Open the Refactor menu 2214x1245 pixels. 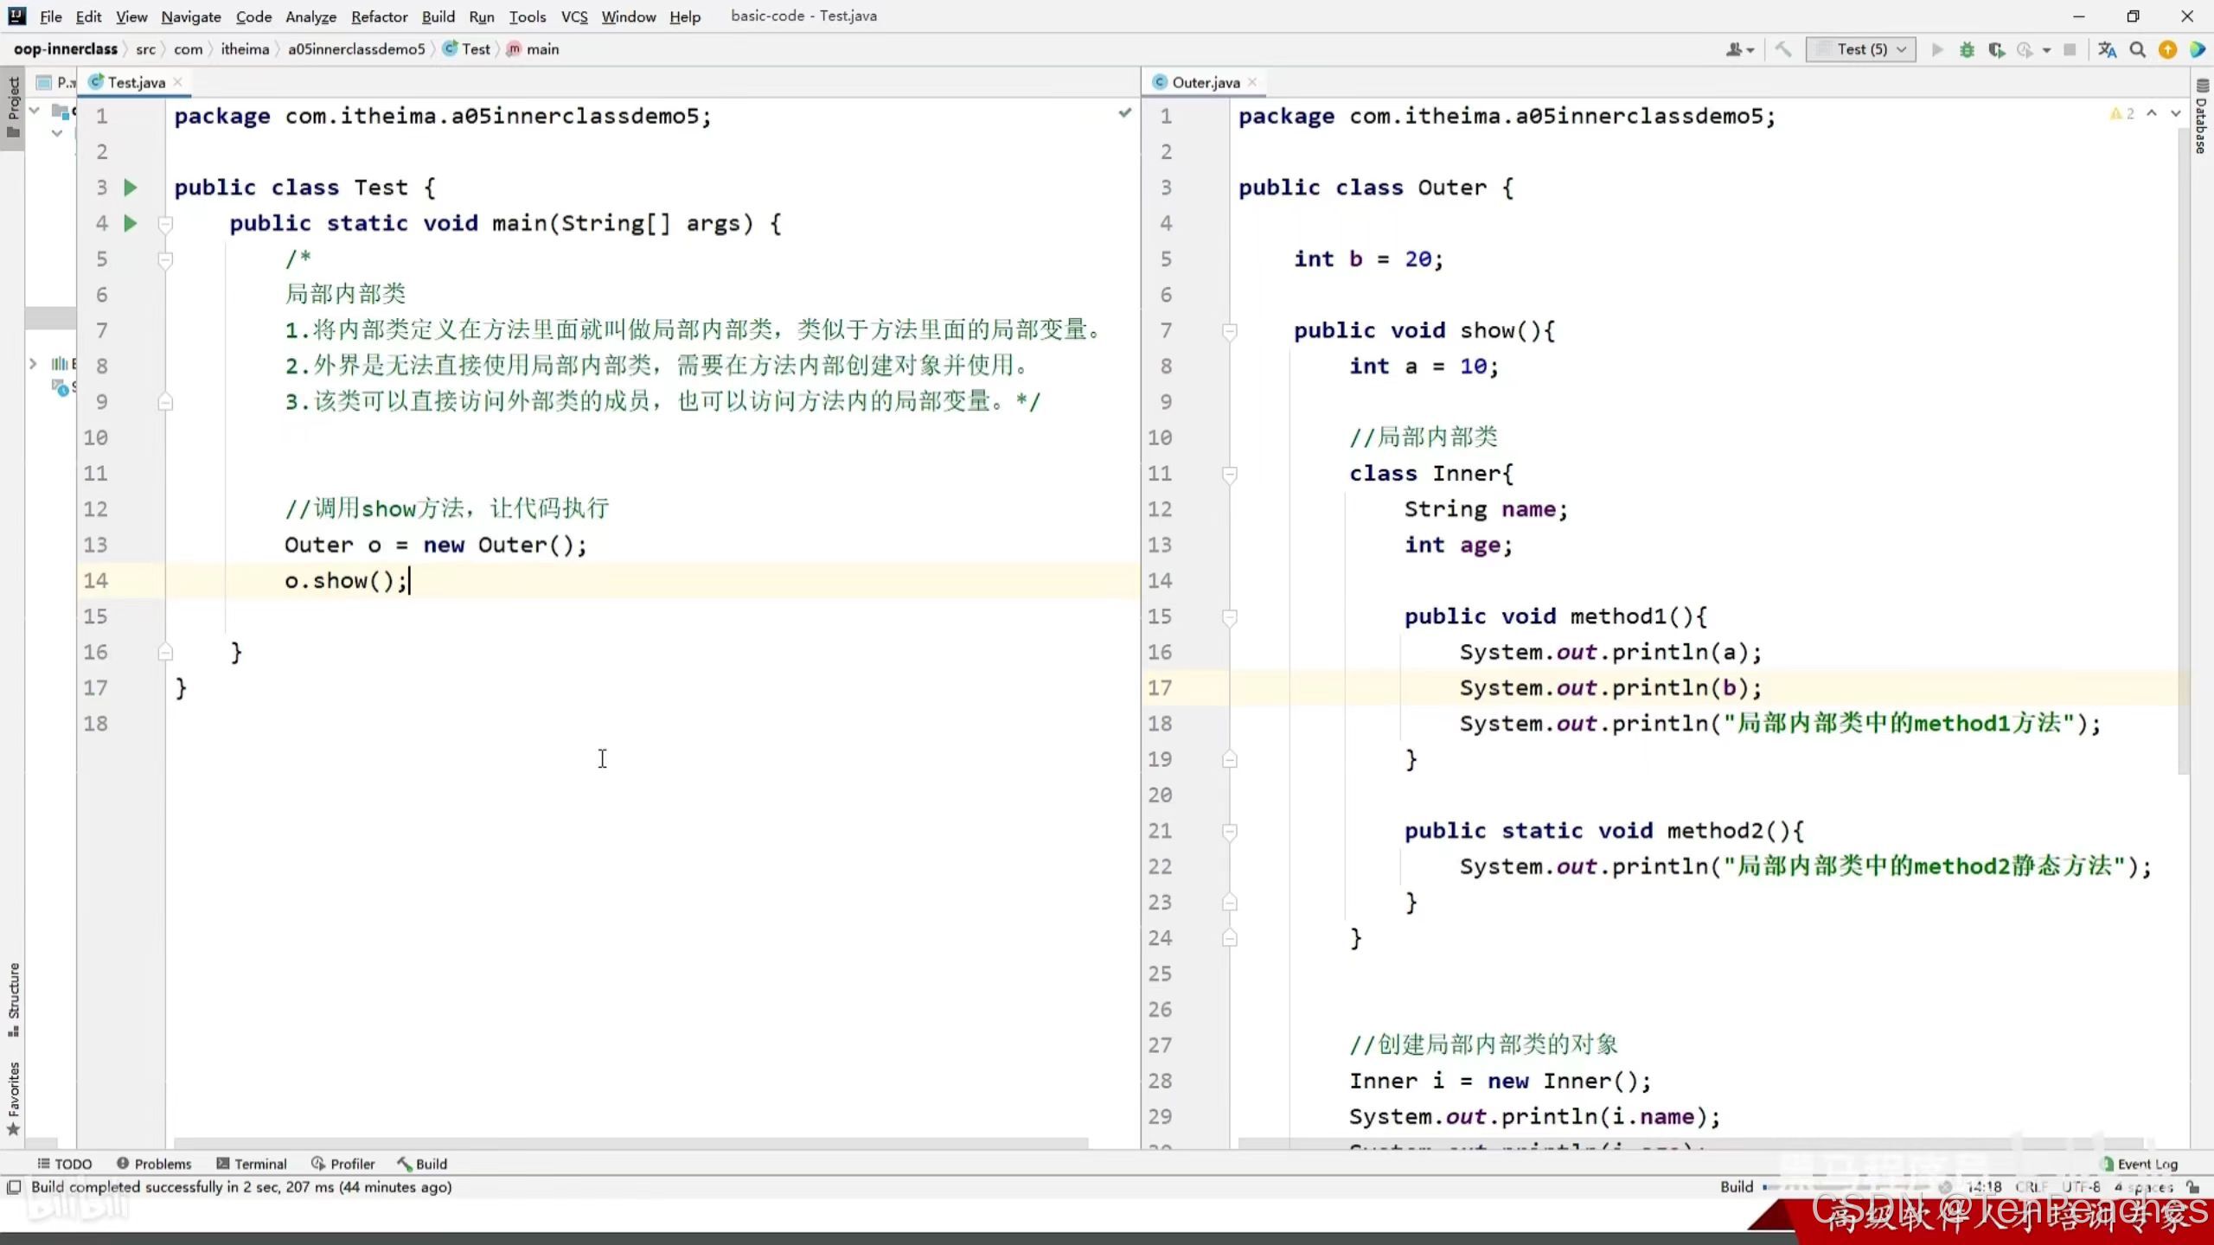pyautogui.click(x=379, y=16)
